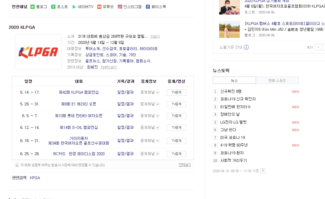Open 최혜진 player link
This screenshot has height=199, width=325.
(92, 67)
